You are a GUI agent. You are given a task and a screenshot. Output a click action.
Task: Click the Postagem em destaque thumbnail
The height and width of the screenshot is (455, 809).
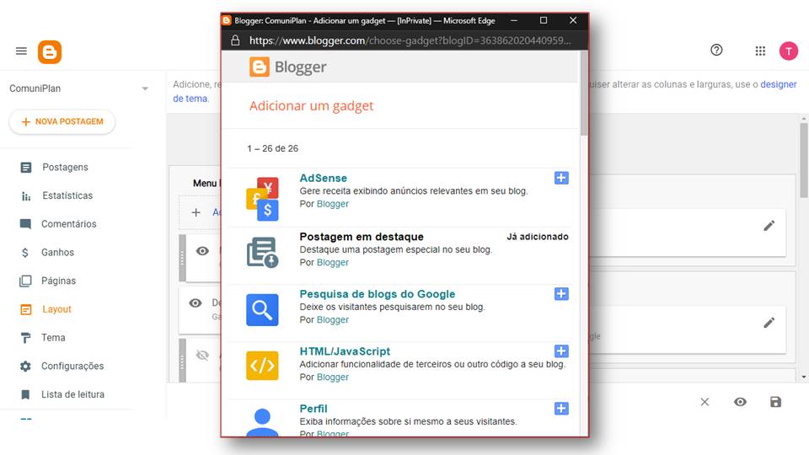(x=262, y=252)
